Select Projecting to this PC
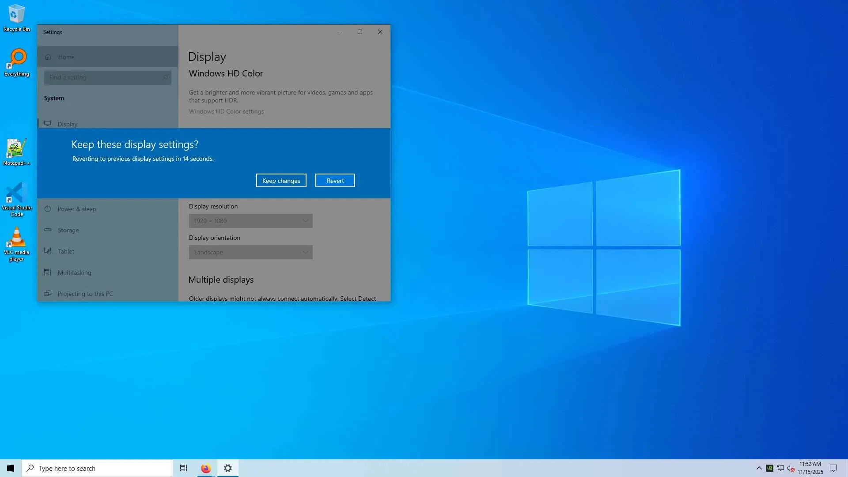The width and height of the screenshot is (848, 477). 85,294
